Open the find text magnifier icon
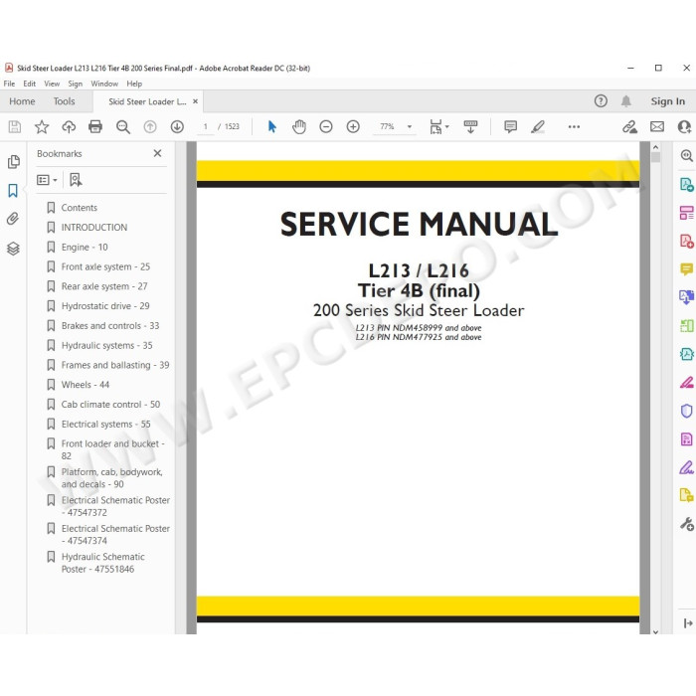Screen dimensions: 696x696 coord(123,127)
